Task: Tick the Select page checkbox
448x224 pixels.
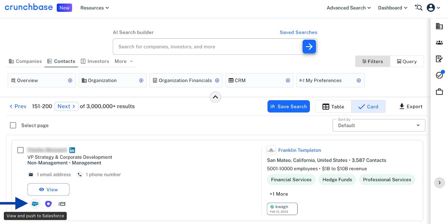Action: 13,125
